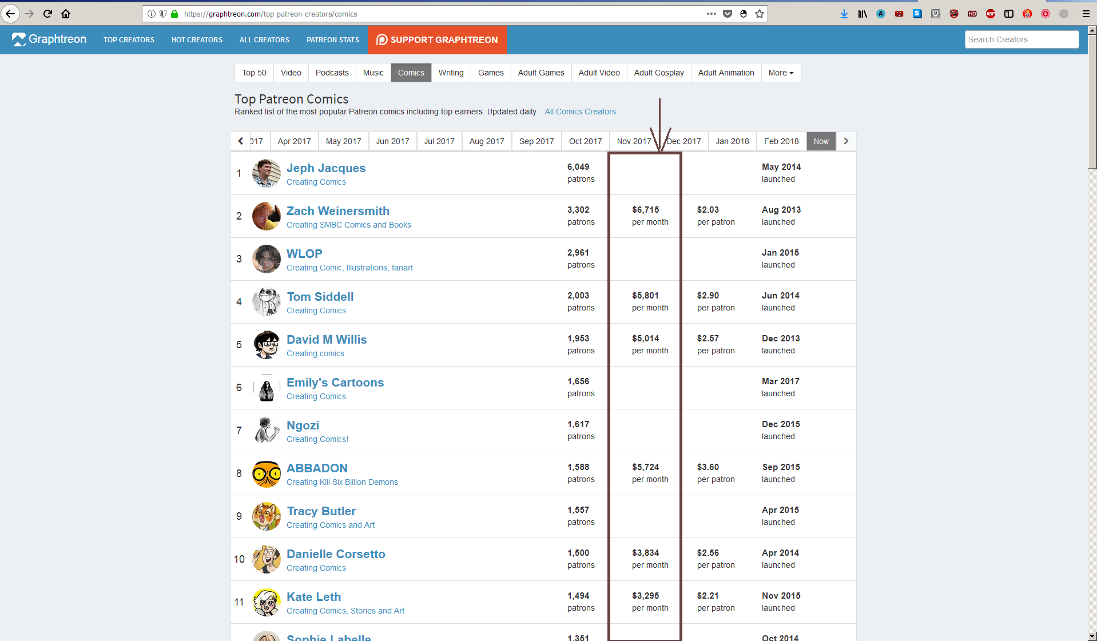
Task: Open the Firefox hamburger menu
Action: tap(1086, 14)
